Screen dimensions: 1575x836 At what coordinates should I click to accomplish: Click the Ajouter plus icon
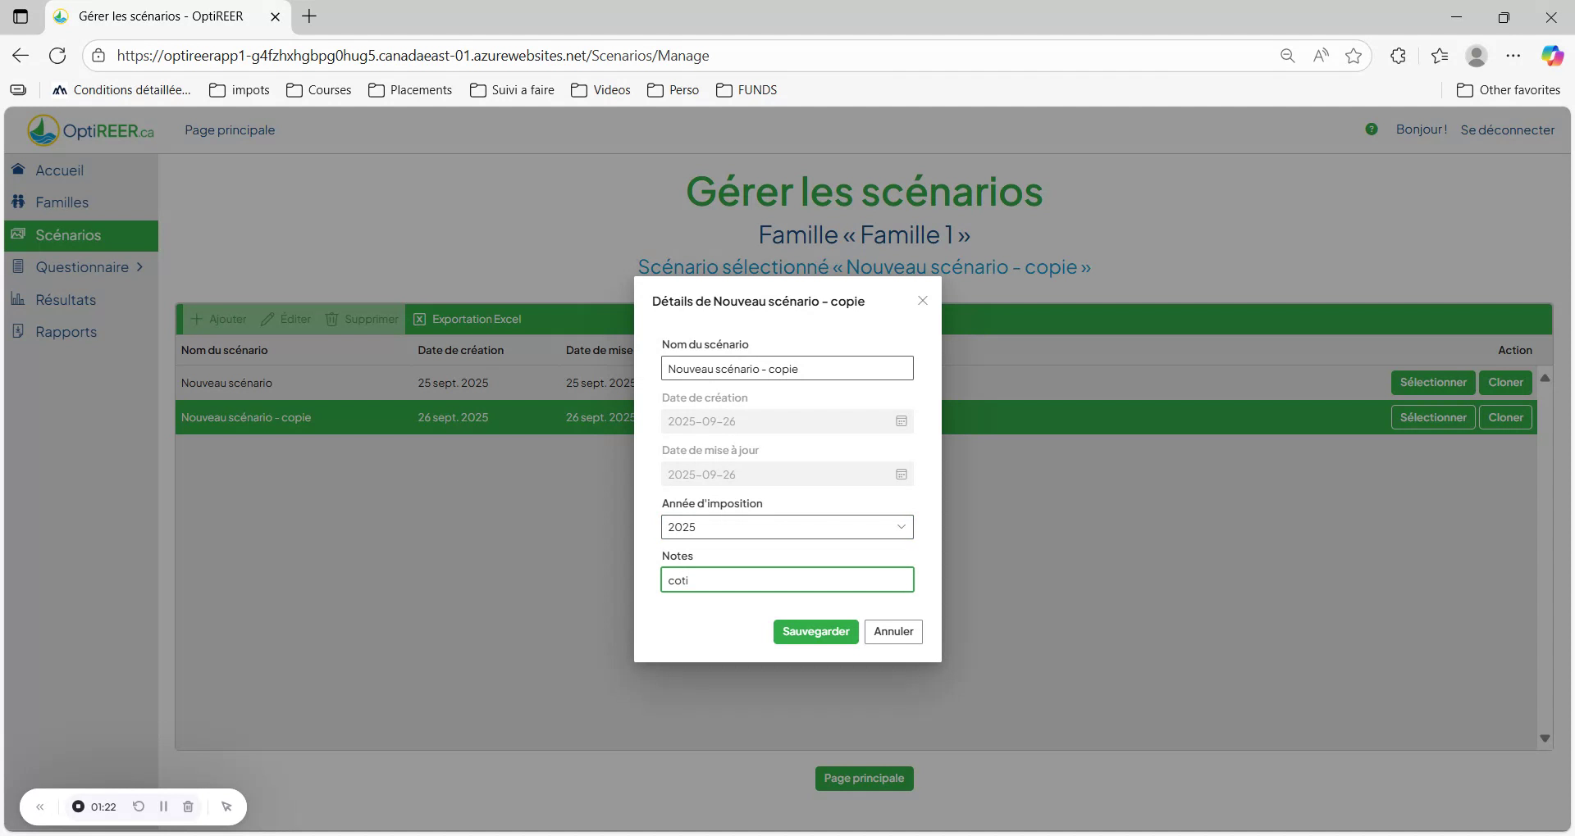[196, 319]
